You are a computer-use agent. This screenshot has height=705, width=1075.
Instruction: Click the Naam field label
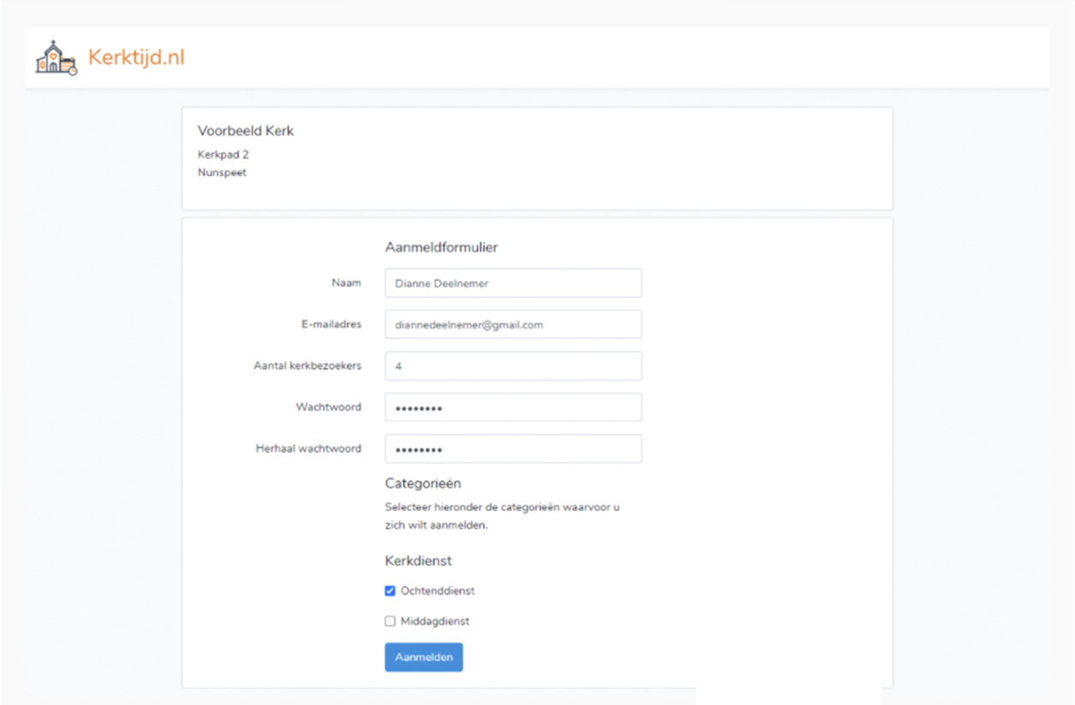pyautogui.click(x=346, y=283)
